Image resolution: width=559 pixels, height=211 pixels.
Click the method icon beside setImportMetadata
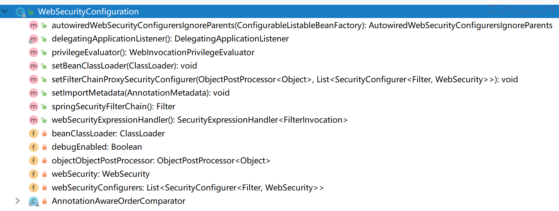pos(34,93)
